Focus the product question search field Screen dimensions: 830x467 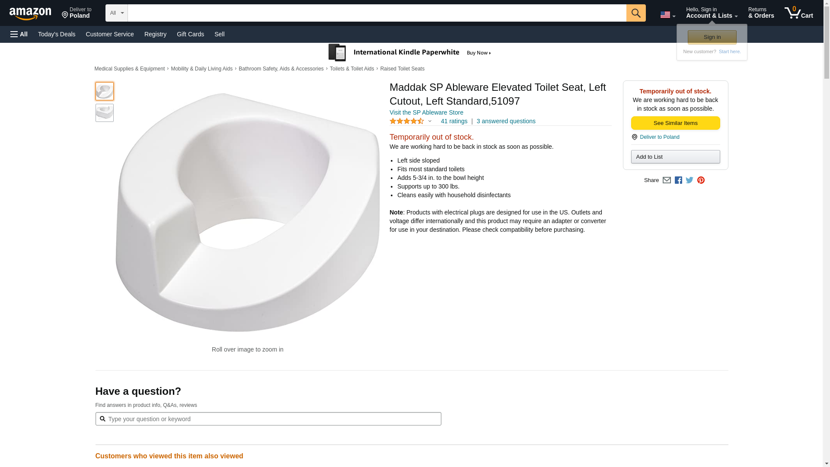pyautogui.click(x=272, y=419)
